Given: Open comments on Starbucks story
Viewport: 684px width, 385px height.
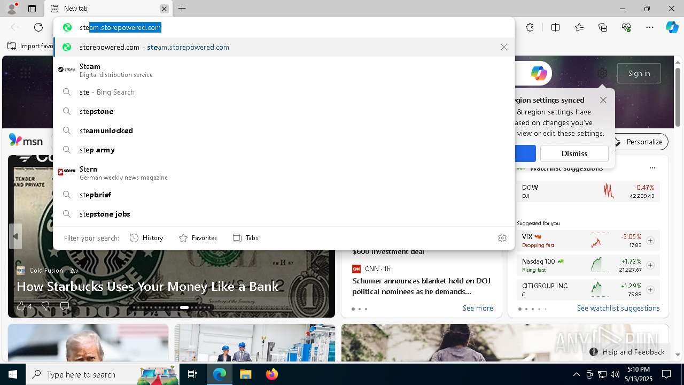Looking at the screenshot, I should pos(65,306).
